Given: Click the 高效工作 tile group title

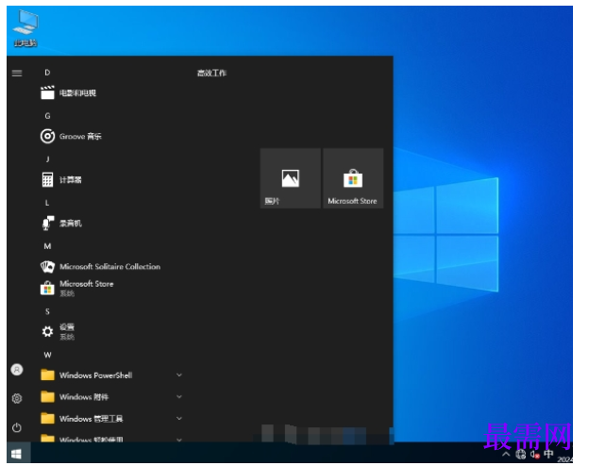Looking at the screenshot, I should [211, 73].
